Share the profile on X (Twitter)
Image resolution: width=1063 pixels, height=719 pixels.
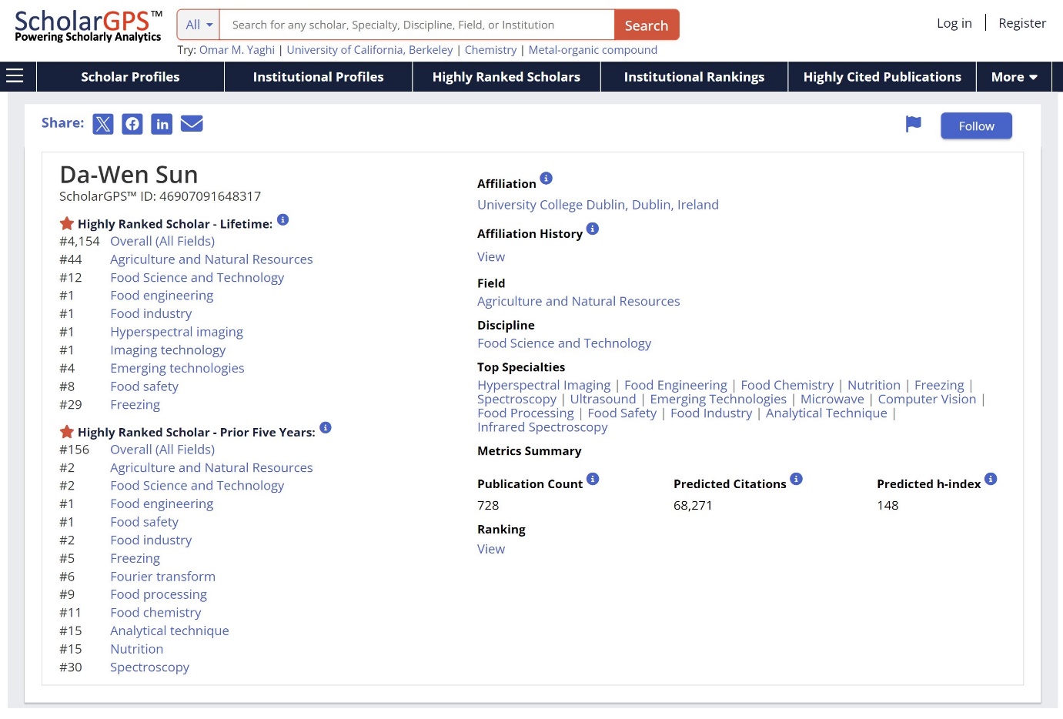[x=102, y=123]
